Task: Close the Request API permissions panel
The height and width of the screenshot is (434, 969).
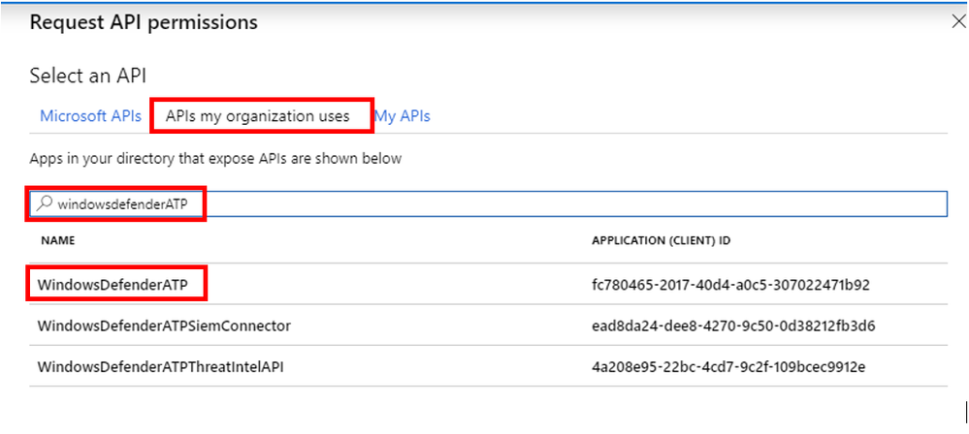Action: 958,23
